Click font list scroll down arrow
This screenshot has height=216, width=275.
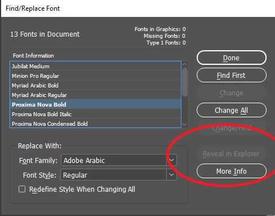tap(185, 125)
